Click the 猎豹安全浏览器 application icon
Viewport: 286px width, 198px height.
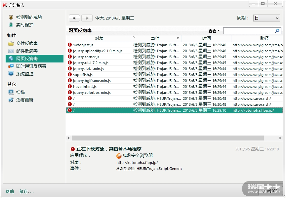click(x=119, y=156)
